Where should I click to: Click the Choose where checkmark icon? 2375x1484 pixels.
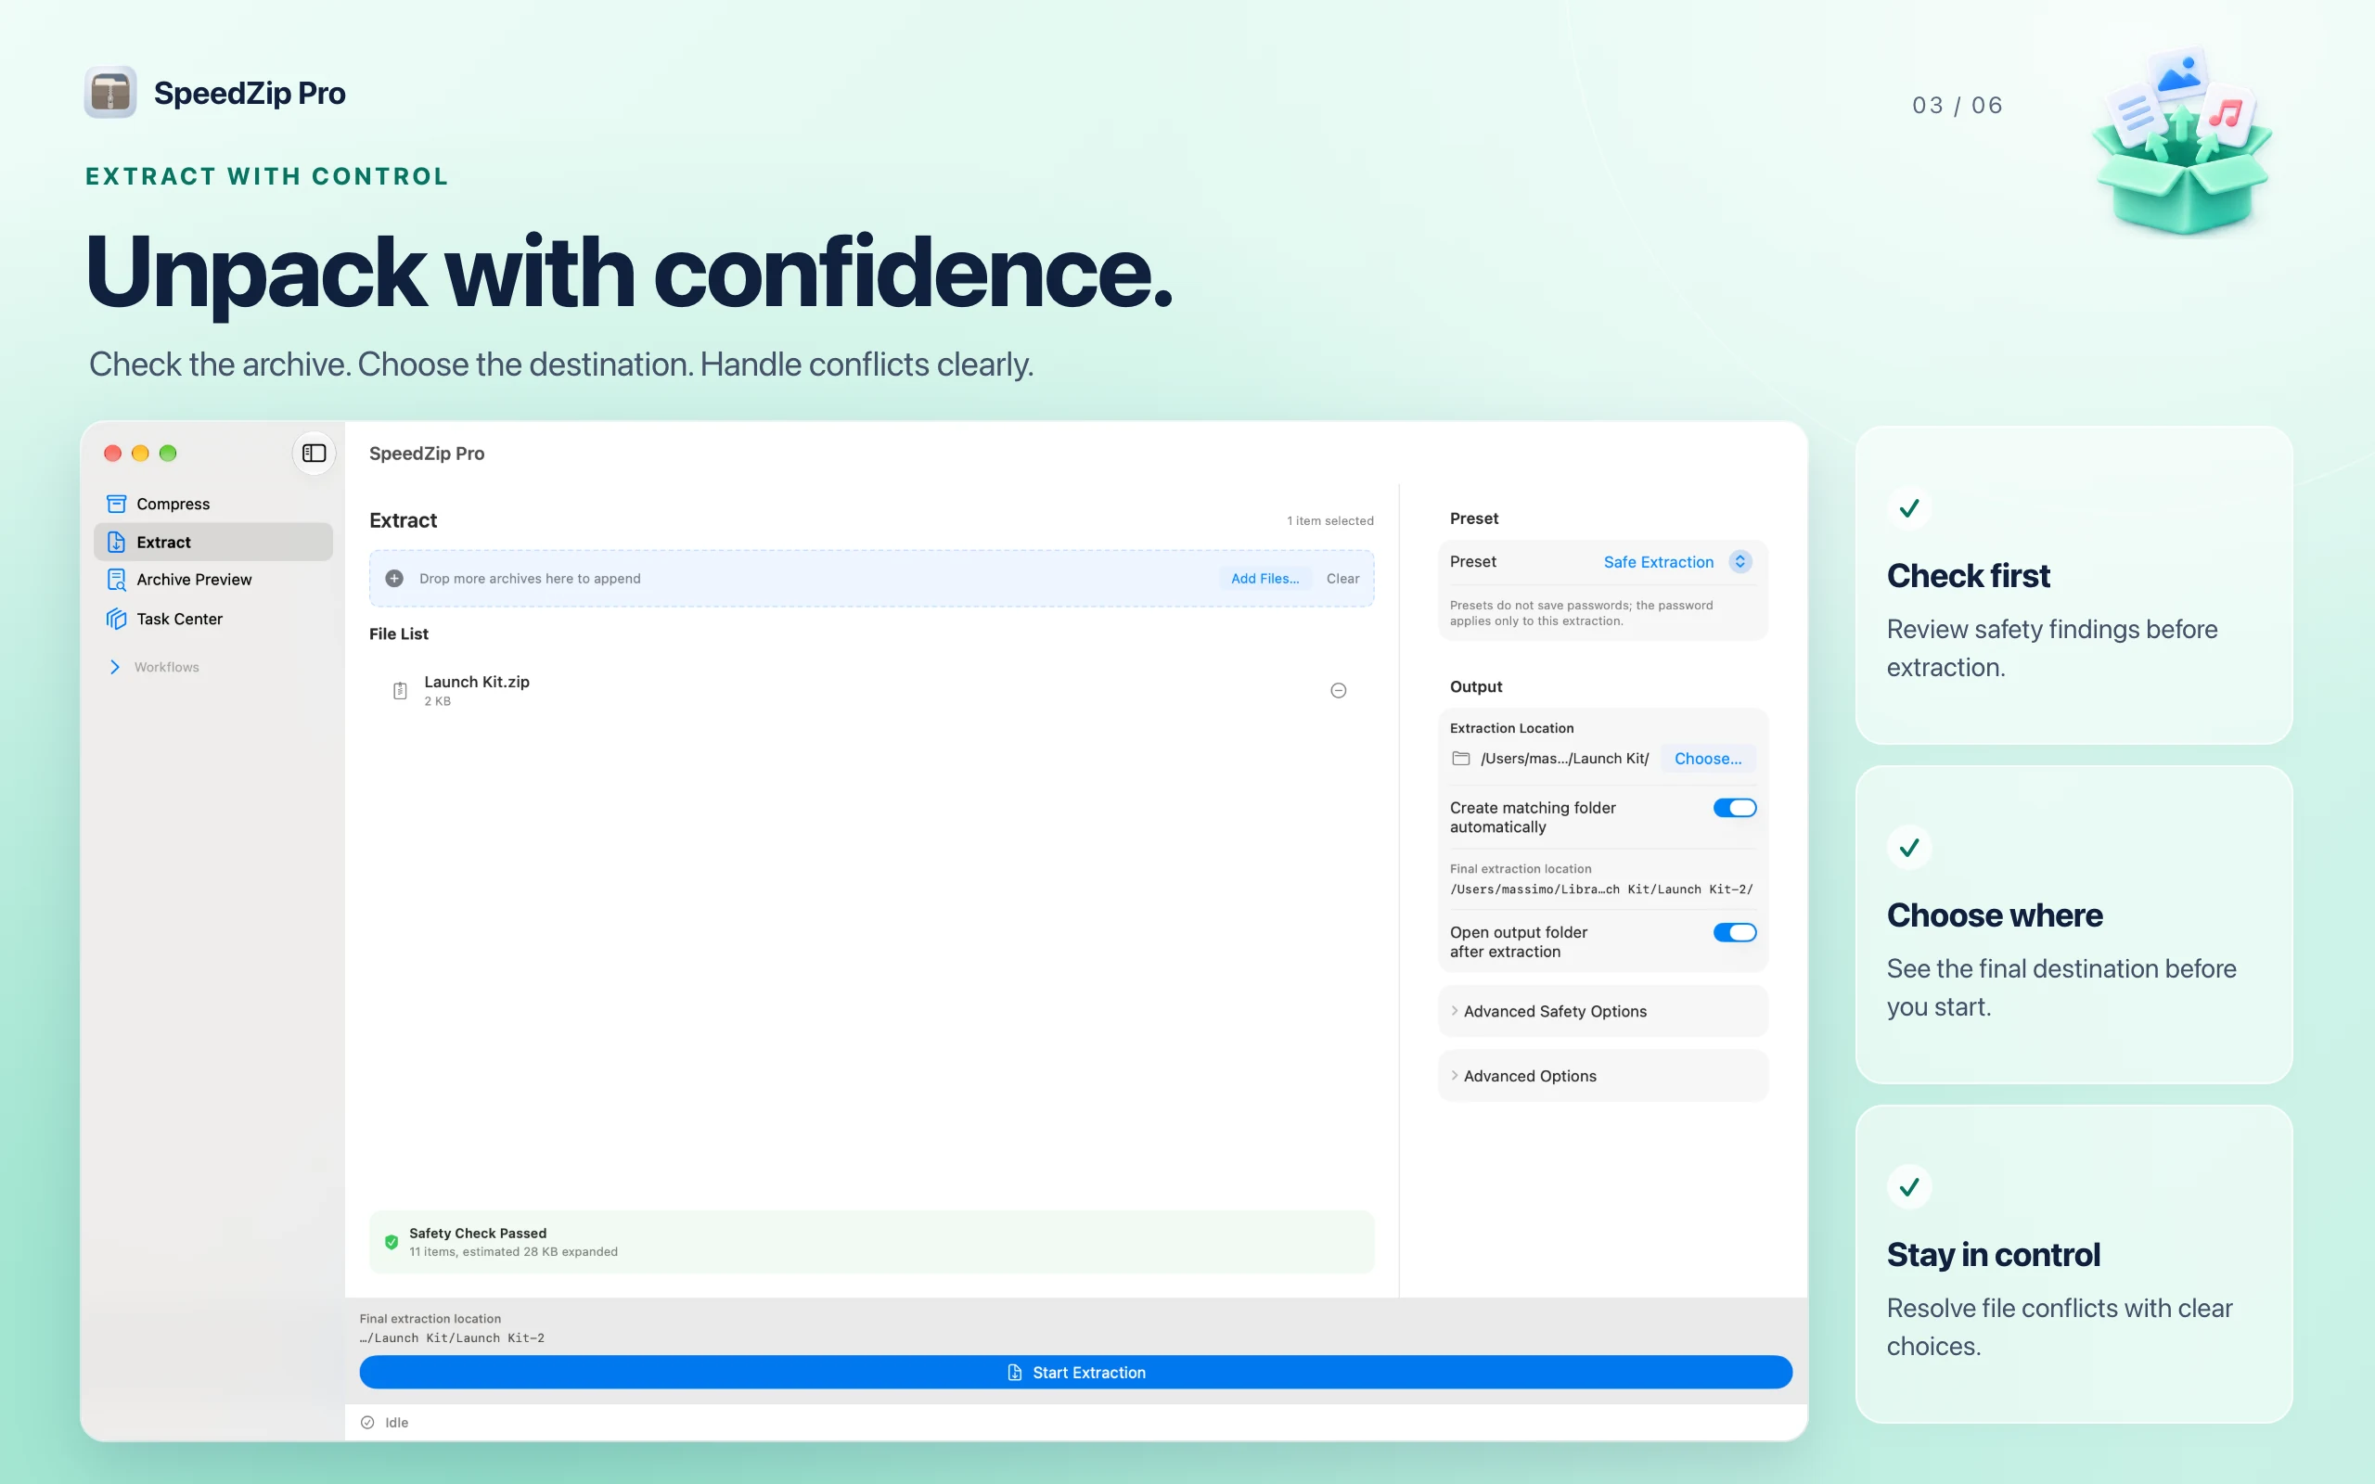1909,847
